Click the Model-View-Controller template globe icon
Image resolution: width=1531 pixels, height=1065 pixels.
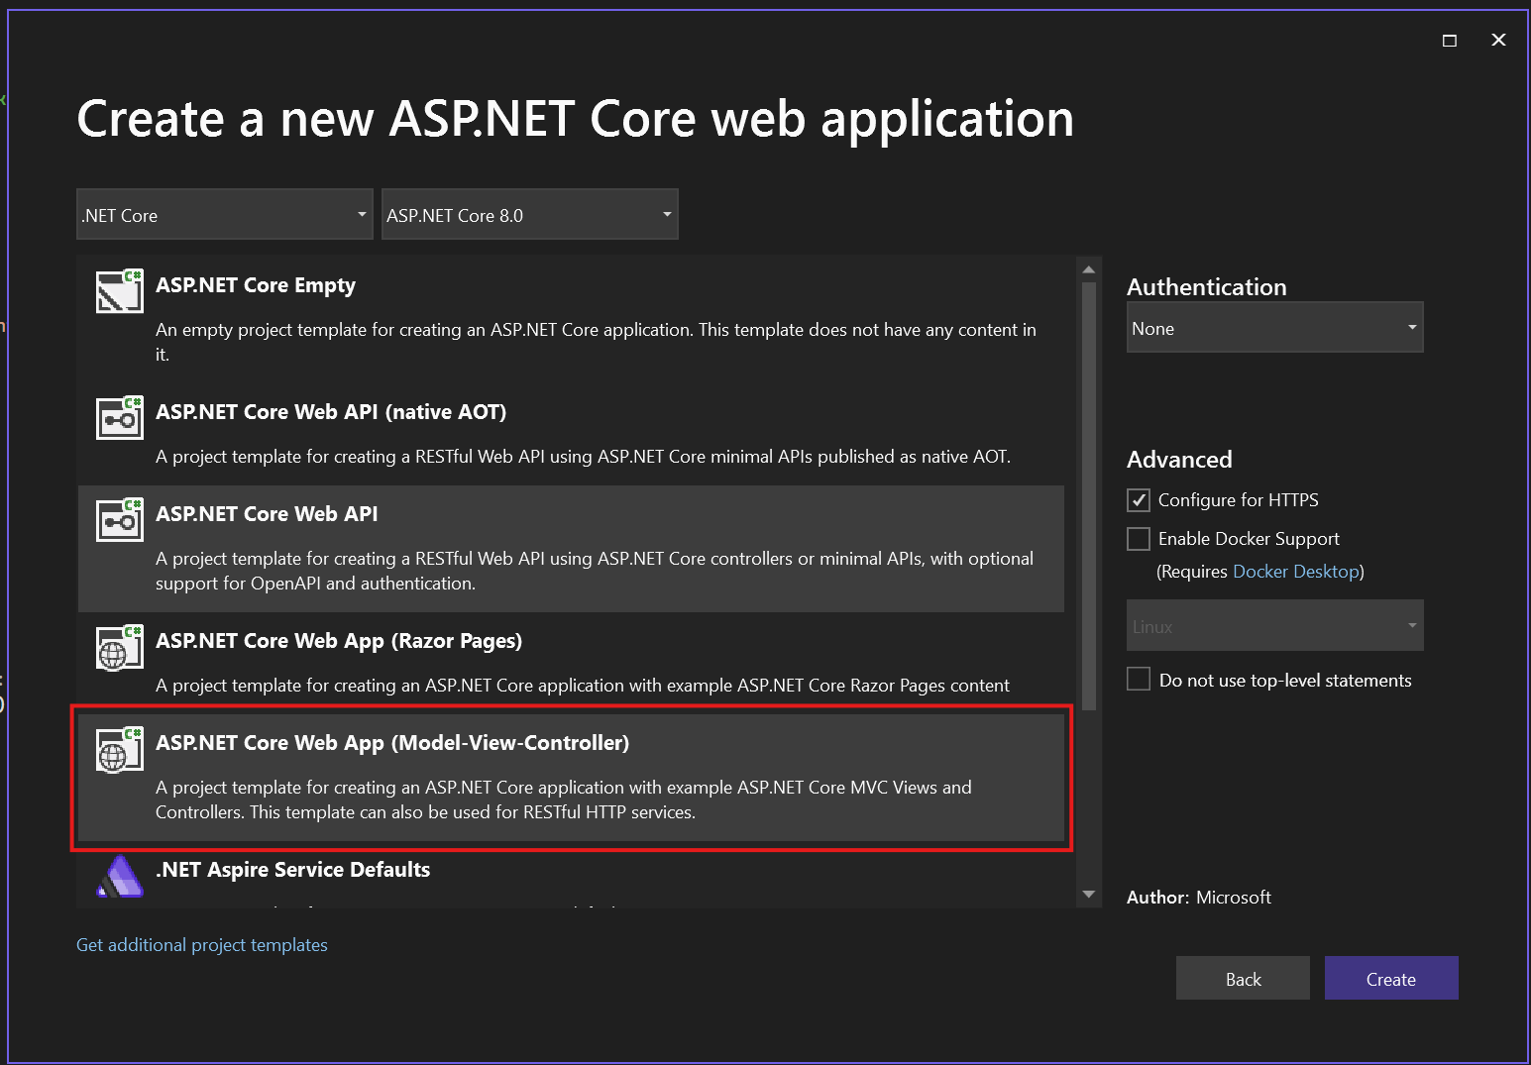pyautogui.click(x=120, y=749)
